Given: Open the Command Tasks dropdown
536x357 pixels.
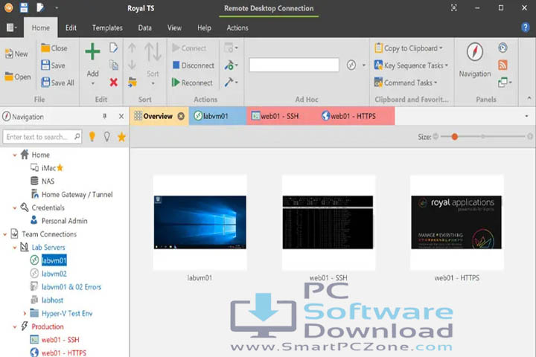Looking at the screenshot, I should tap(406, 83).
